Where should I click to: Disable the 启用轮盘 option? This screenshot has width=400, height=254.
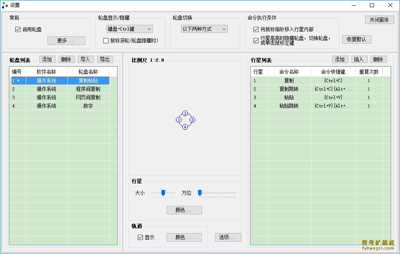(x=17, y=29)
